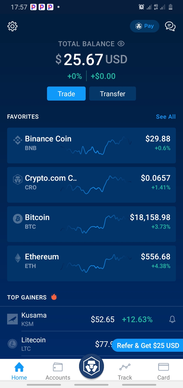Viewport: 183px width, 388px height.
Task: Tap the center Crypto.com logo button
Action: click(x=91, y=367)
